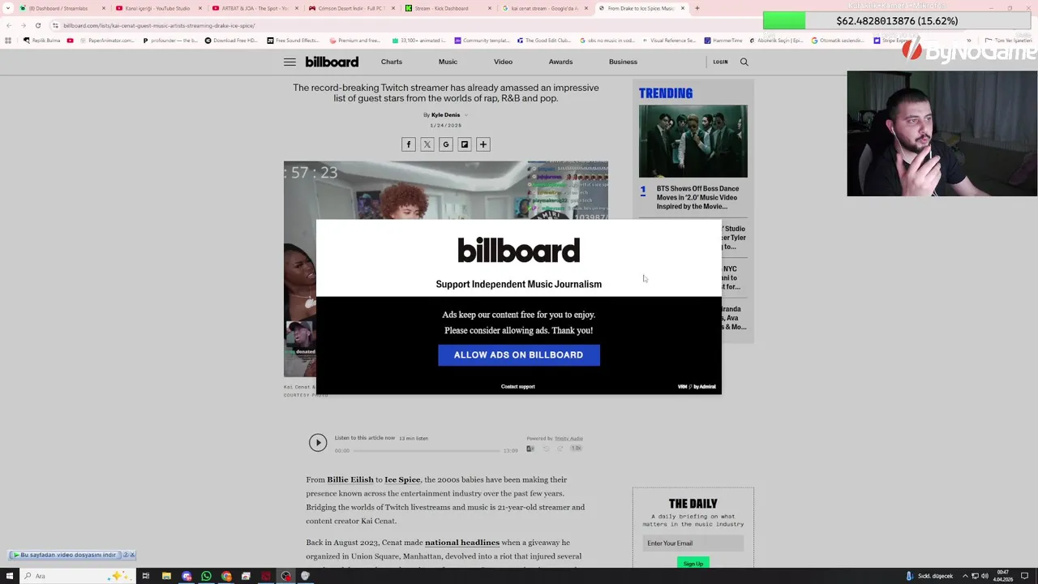The height and width of the screenshot is (584, 1038).
Task: Open the Trinity Audio link
Action: click(x=568, y=439)
